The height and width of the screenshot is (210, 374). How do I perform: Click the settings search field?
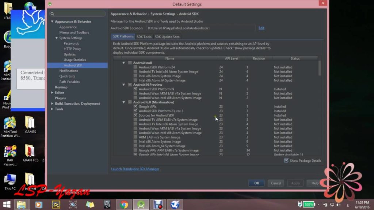point(77,14)
